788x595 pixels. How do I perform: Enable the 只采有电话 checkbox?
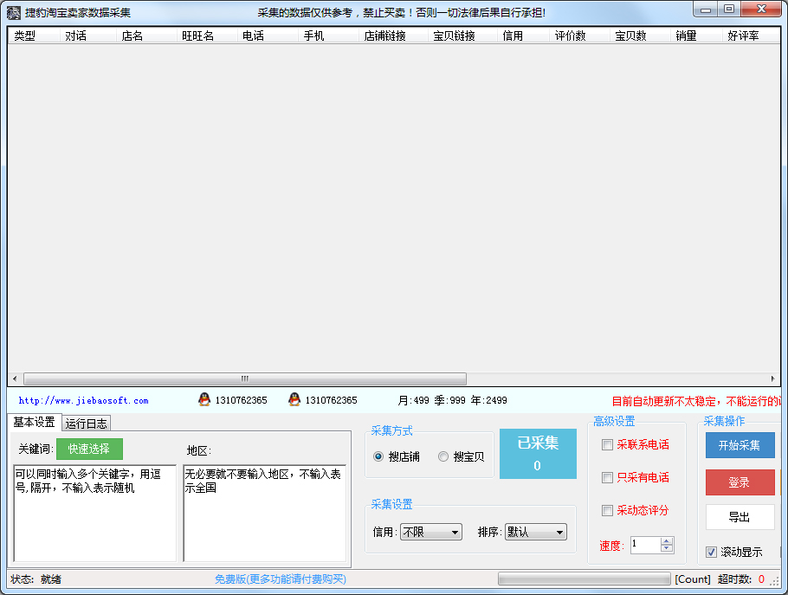click(607, 477)
